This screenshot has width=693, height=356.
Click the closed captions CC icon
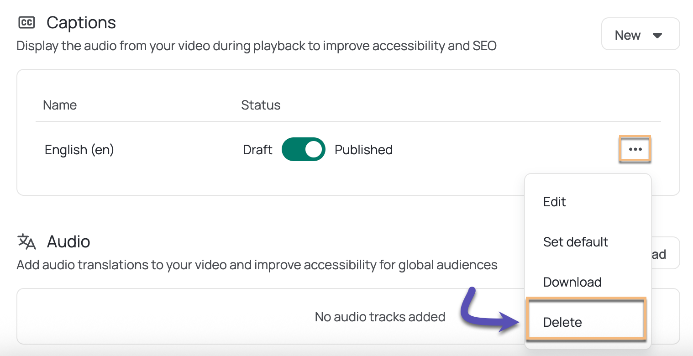pos(26,22)
